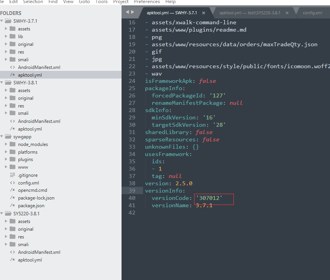Open AndroidManifest.xml in SWHY-3.8.1
Image resolution: width=330 pixels, height=280 pixels.
[x=39, y=121]
